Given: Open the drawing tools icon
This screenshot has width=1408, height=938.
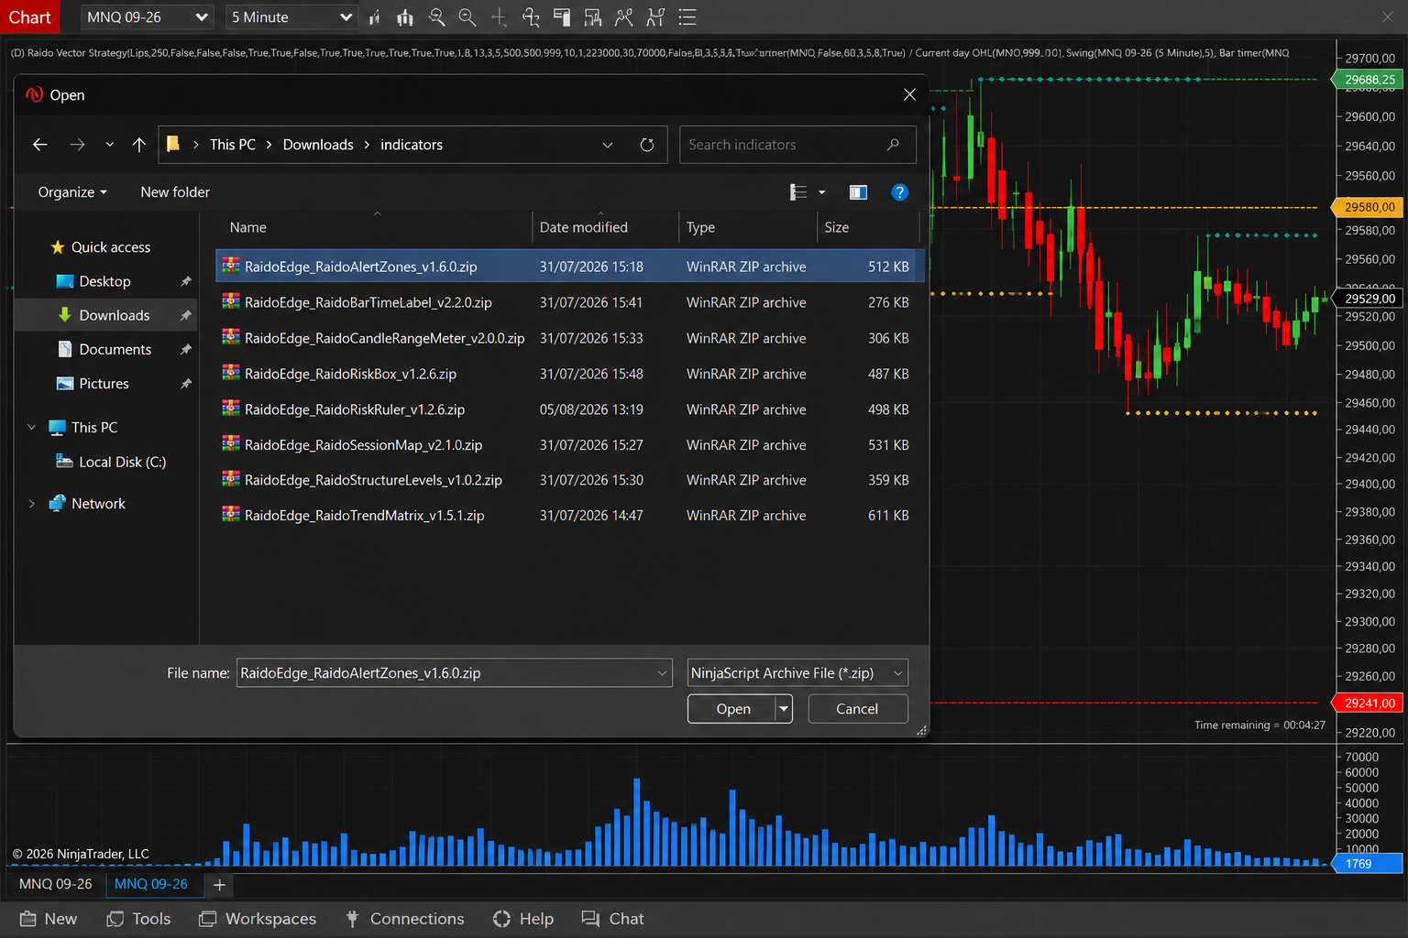Looking at the screenshot, I should (x=531, y=17).
